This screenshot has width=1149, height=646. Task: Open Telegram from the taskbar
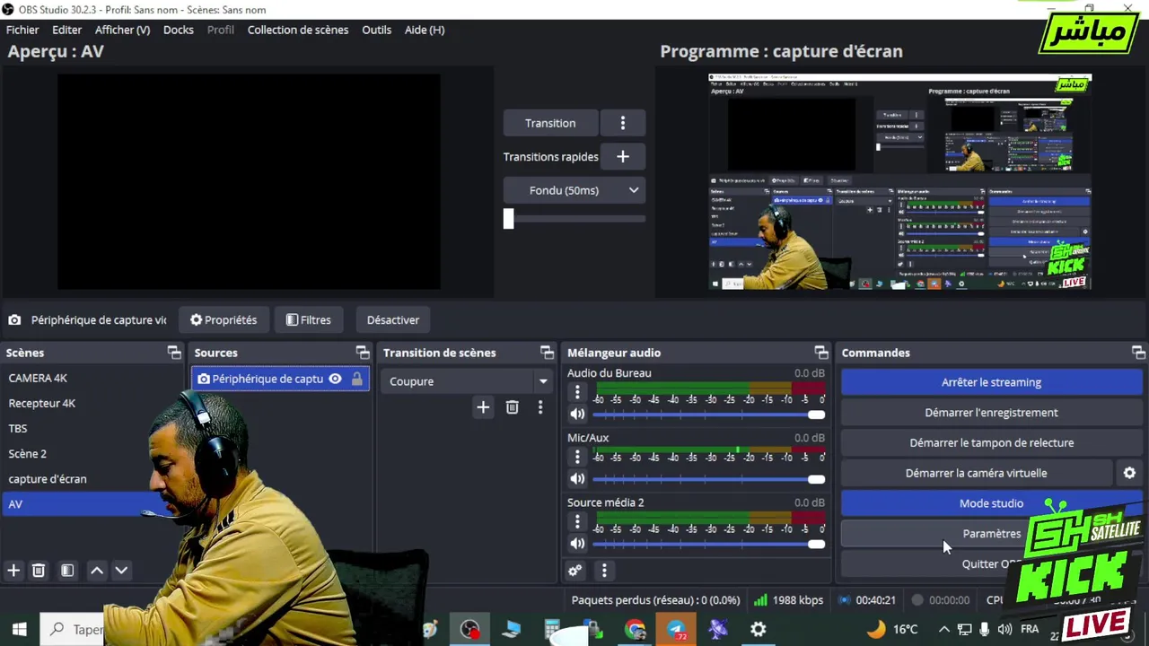(677, 630)
